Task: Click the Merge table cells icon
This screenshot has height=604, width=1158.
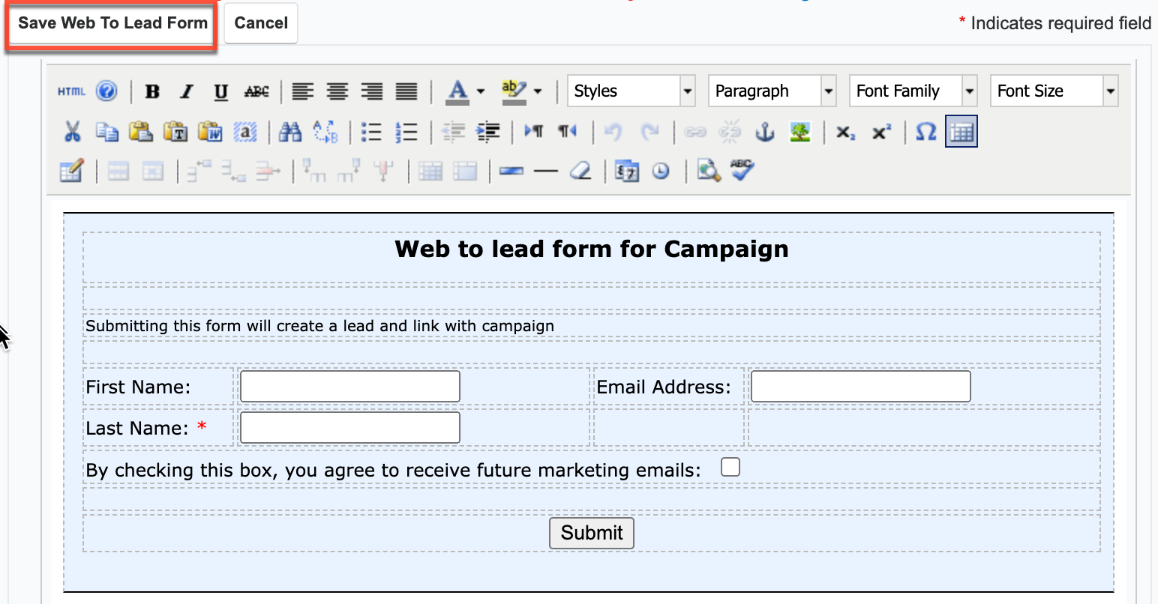Action: tap(465, 172)
